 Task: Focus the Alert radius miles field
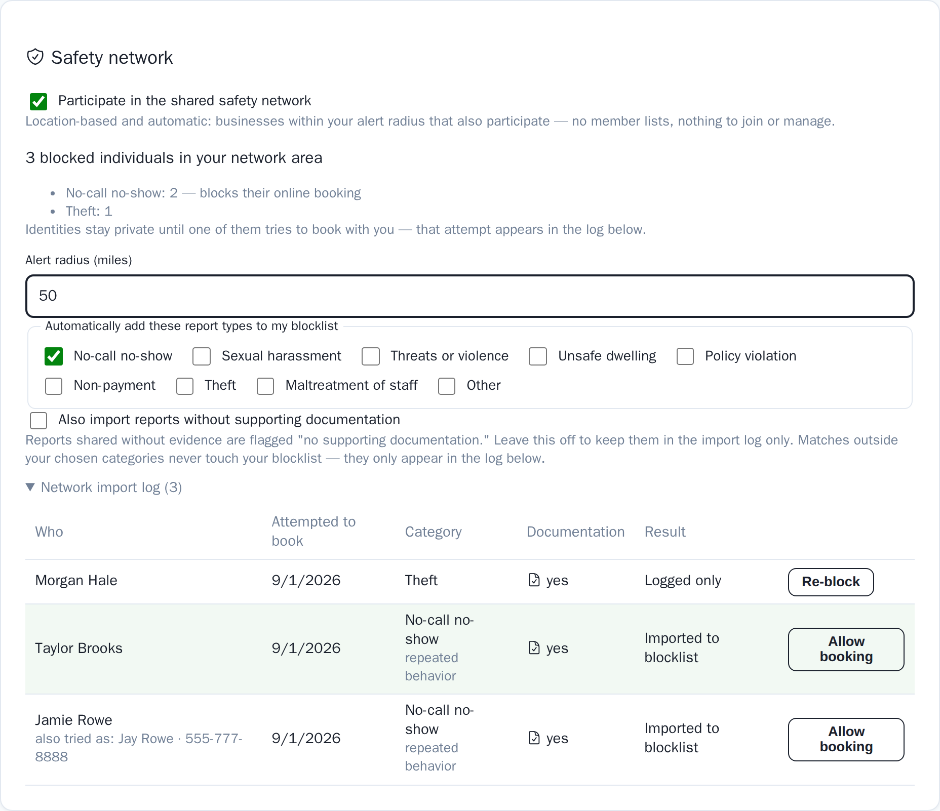(x=470, y=296)
